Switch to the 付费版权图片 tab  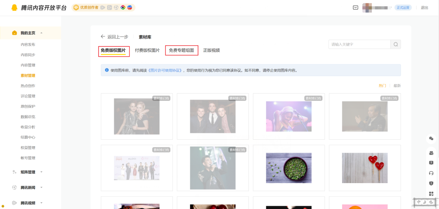pos(147,51)
